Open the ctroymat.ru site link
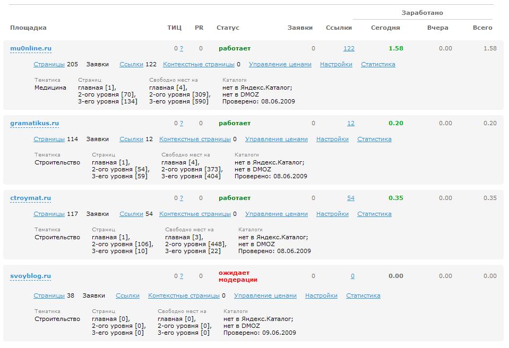Viewport: 509px width, 348px height. [31, 198]
